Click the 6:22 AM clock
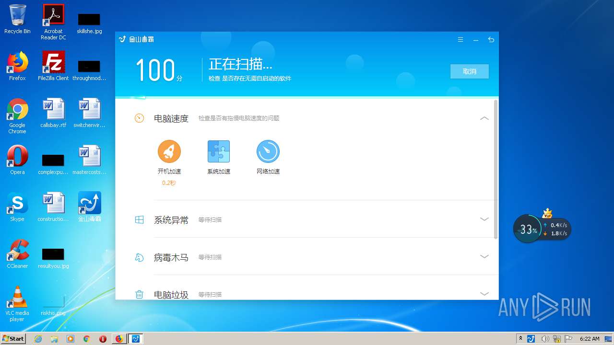Screen dimensions: 614x345 590,339
